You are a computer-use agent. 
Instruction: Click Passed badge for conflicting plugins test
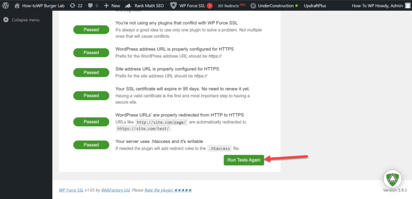[91, 30]
